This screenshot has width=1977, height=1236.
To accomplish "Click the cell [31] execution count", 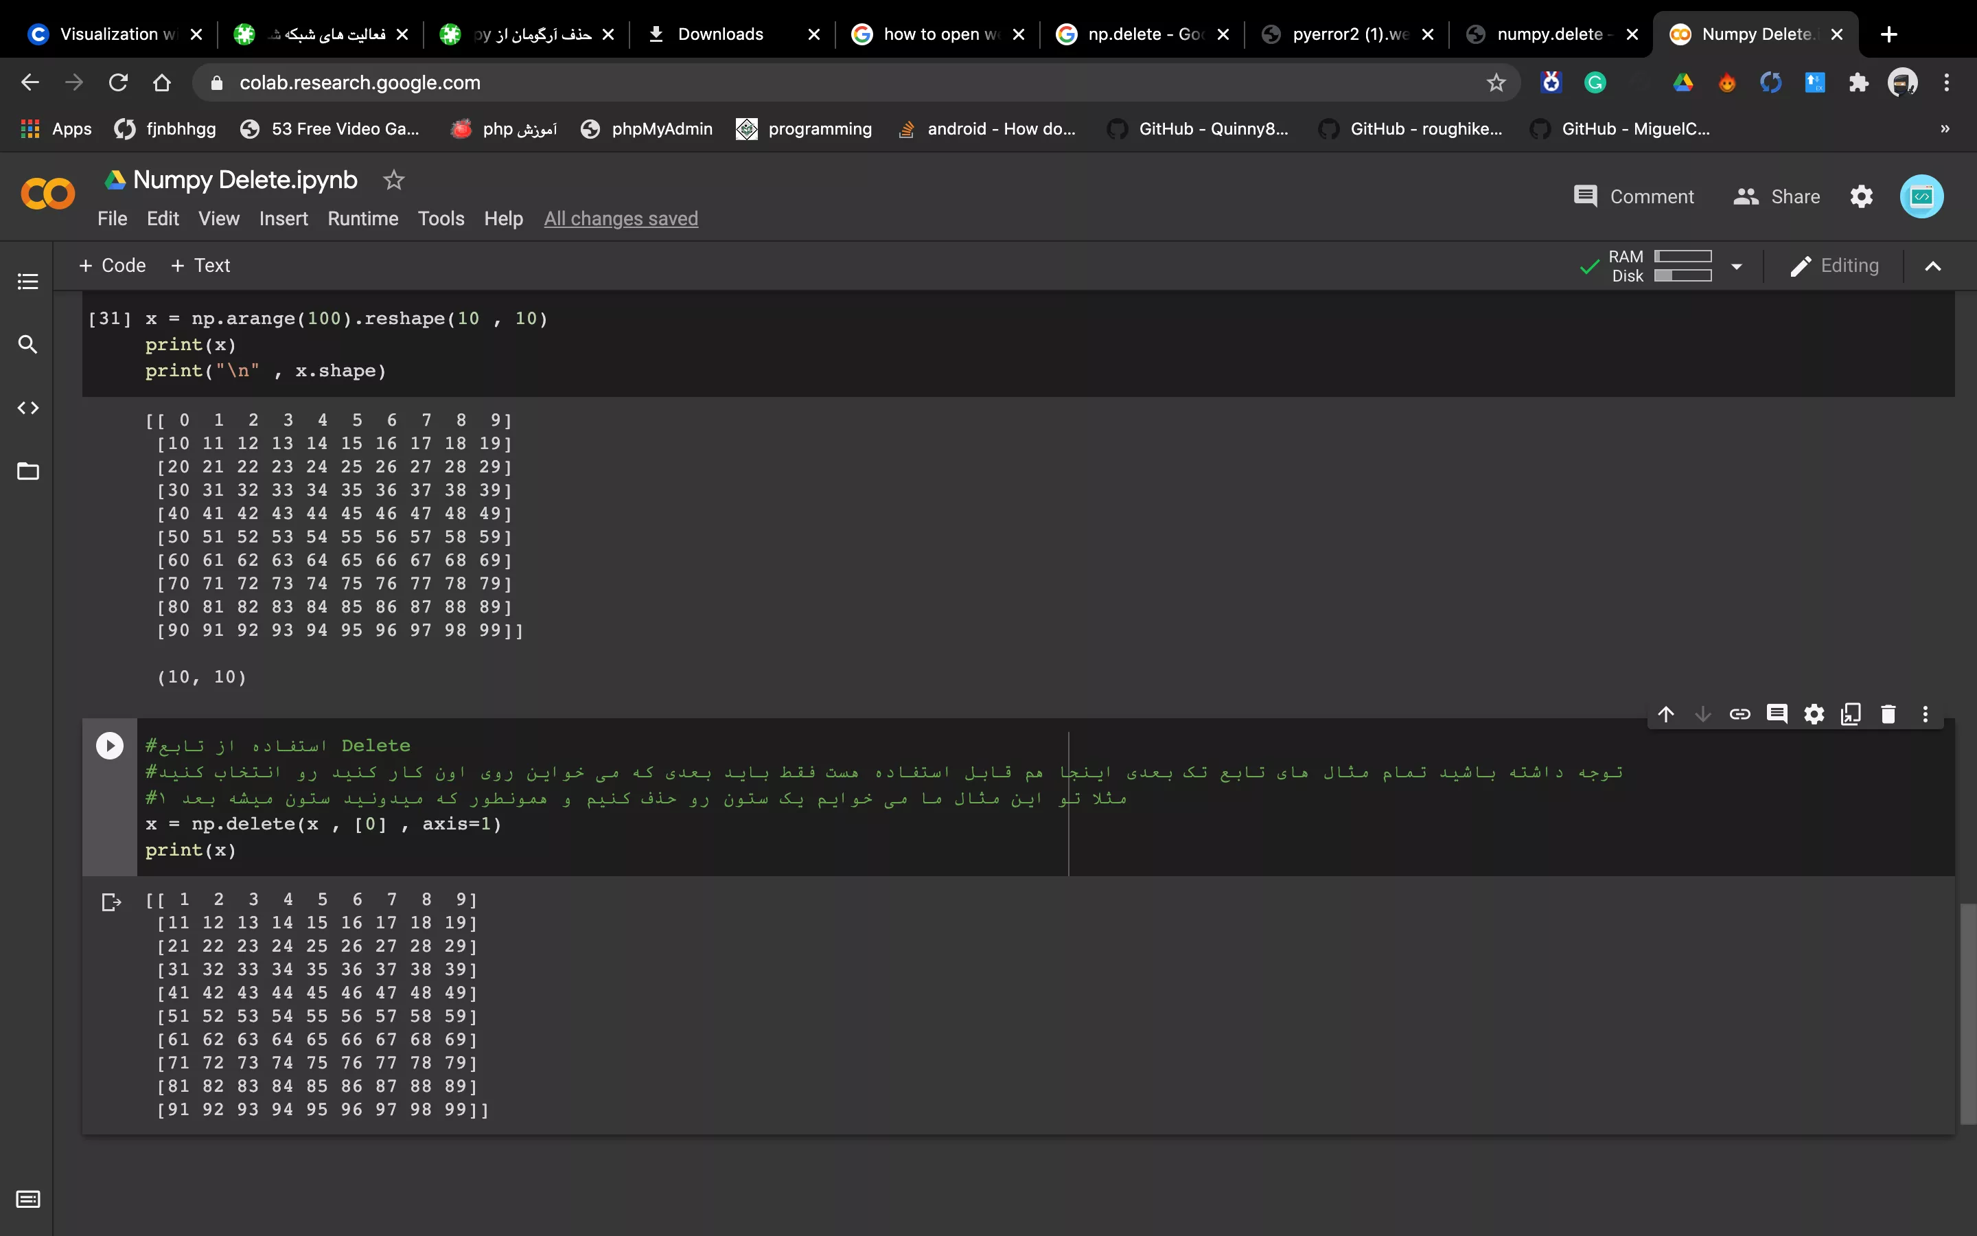I will click(109, 319).
